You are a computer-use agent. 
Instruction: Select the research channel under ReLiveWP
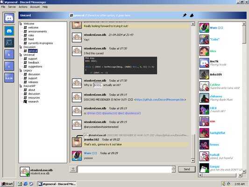click(x=33, y=102)
